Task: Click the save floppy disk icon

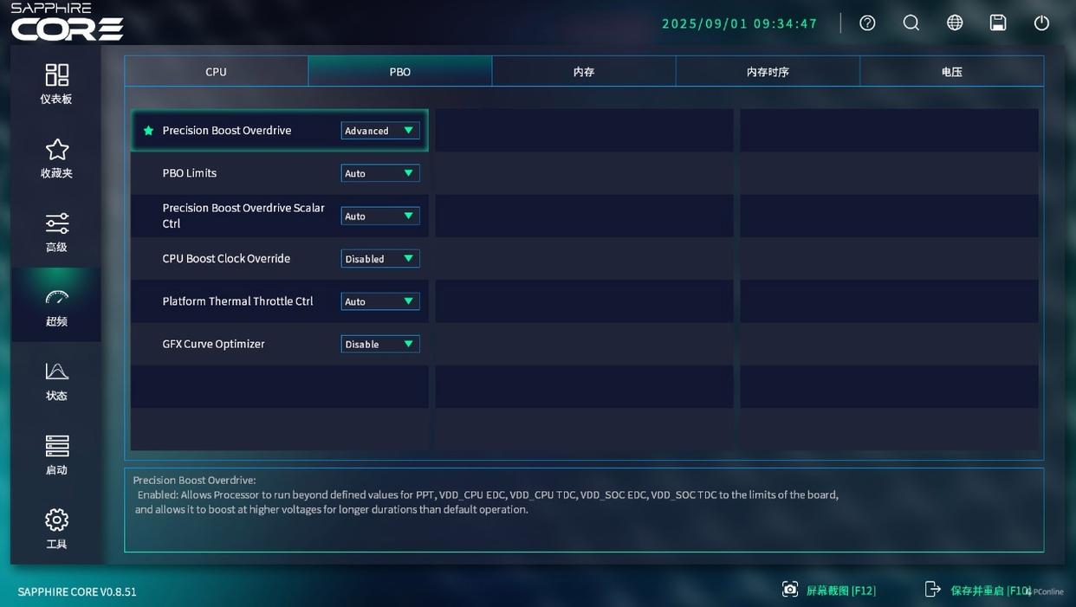Action: pyautogui.click(x=998, y=23)
